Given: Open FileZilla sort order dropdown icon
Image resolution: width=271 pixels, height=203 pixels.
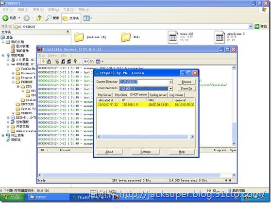Looking at the screenshot, I should 99,62.
